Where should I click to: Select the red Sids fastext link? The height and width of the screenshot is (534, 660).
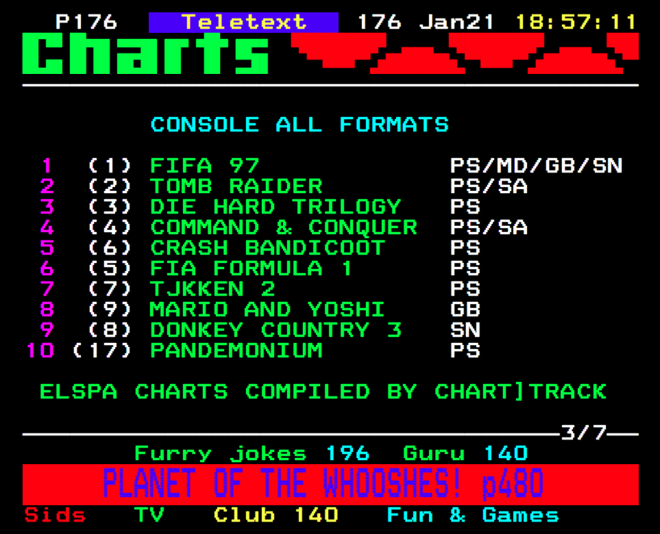pyautogui.click(x=55, y=515)
